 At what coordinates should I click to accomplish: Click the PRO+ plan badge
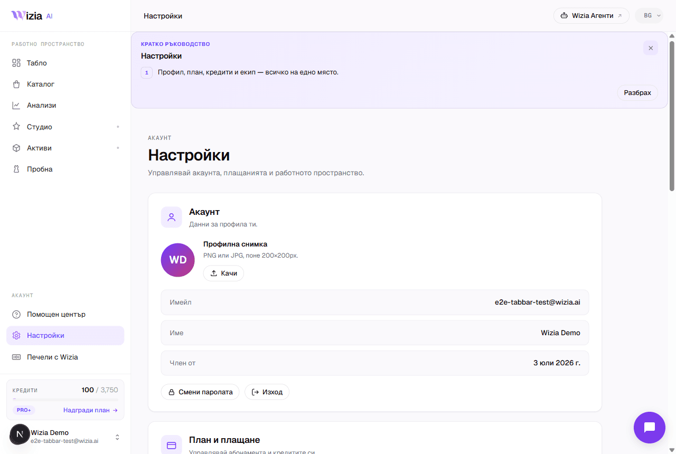click(x=24, y=410)
